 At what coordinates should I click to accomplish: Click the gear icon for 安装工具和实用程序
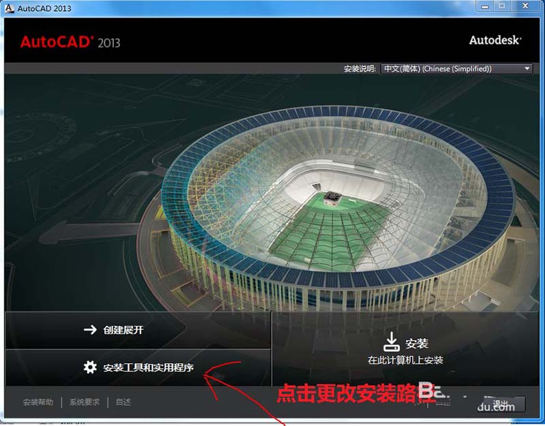[x=90, y=367]
